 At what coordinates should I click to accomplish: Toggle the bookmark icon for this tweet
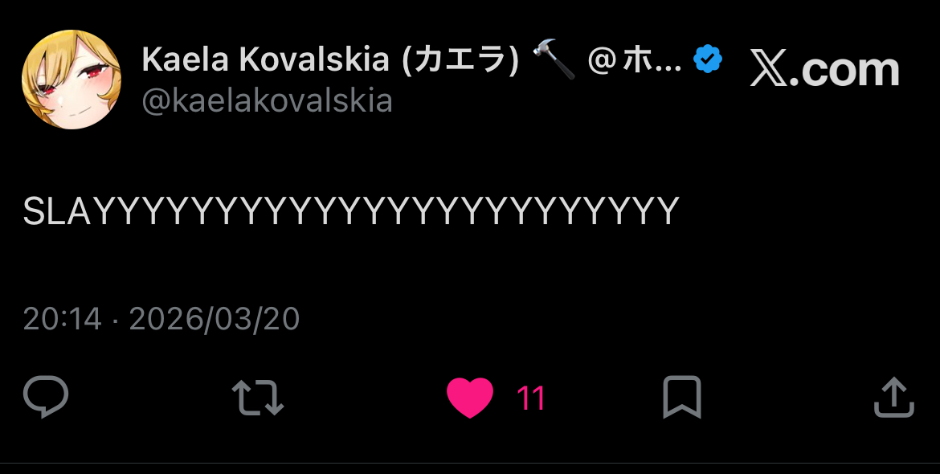(681, 398)
